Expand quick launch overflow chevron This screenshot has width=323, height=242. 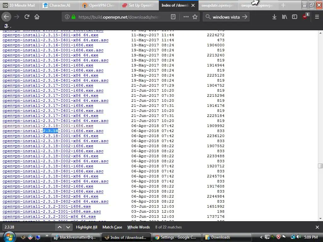(x=47, y=235)
